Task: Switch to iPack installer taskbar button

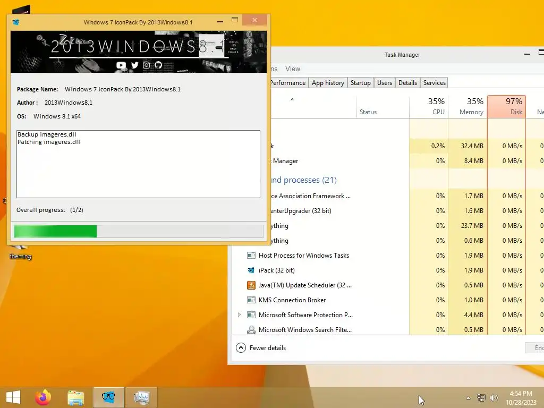Action: [108, 397]
